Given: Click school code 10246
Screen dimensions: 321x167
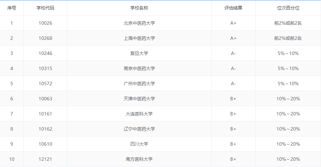Looking at the screenshot, I should tap(45, 53).
